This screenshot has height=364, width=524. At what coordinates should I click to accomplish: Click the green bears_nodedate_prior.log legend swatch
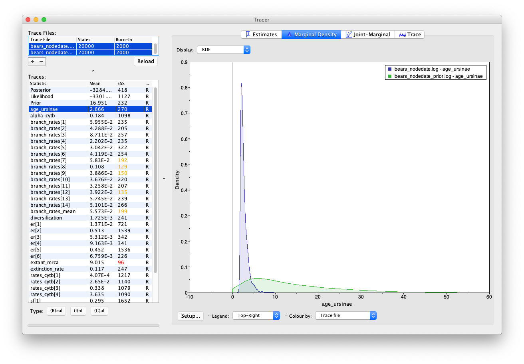pyautogui.click(x=389, y=76)
